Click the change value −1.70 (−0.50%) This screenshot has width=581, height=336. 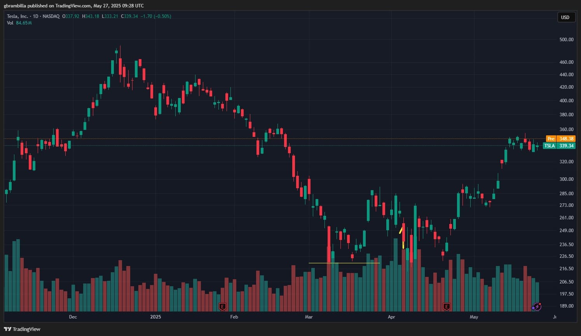click(156, 16)
